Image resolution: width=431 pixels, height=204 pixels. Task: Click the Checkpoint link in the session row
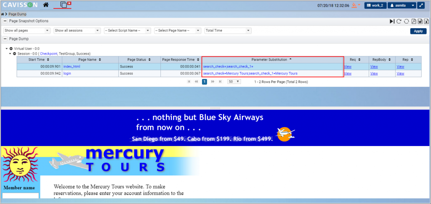click(49, 54)
